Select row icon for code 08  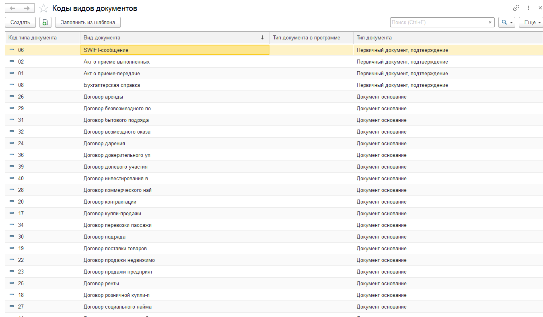click(x=11, y=85)
